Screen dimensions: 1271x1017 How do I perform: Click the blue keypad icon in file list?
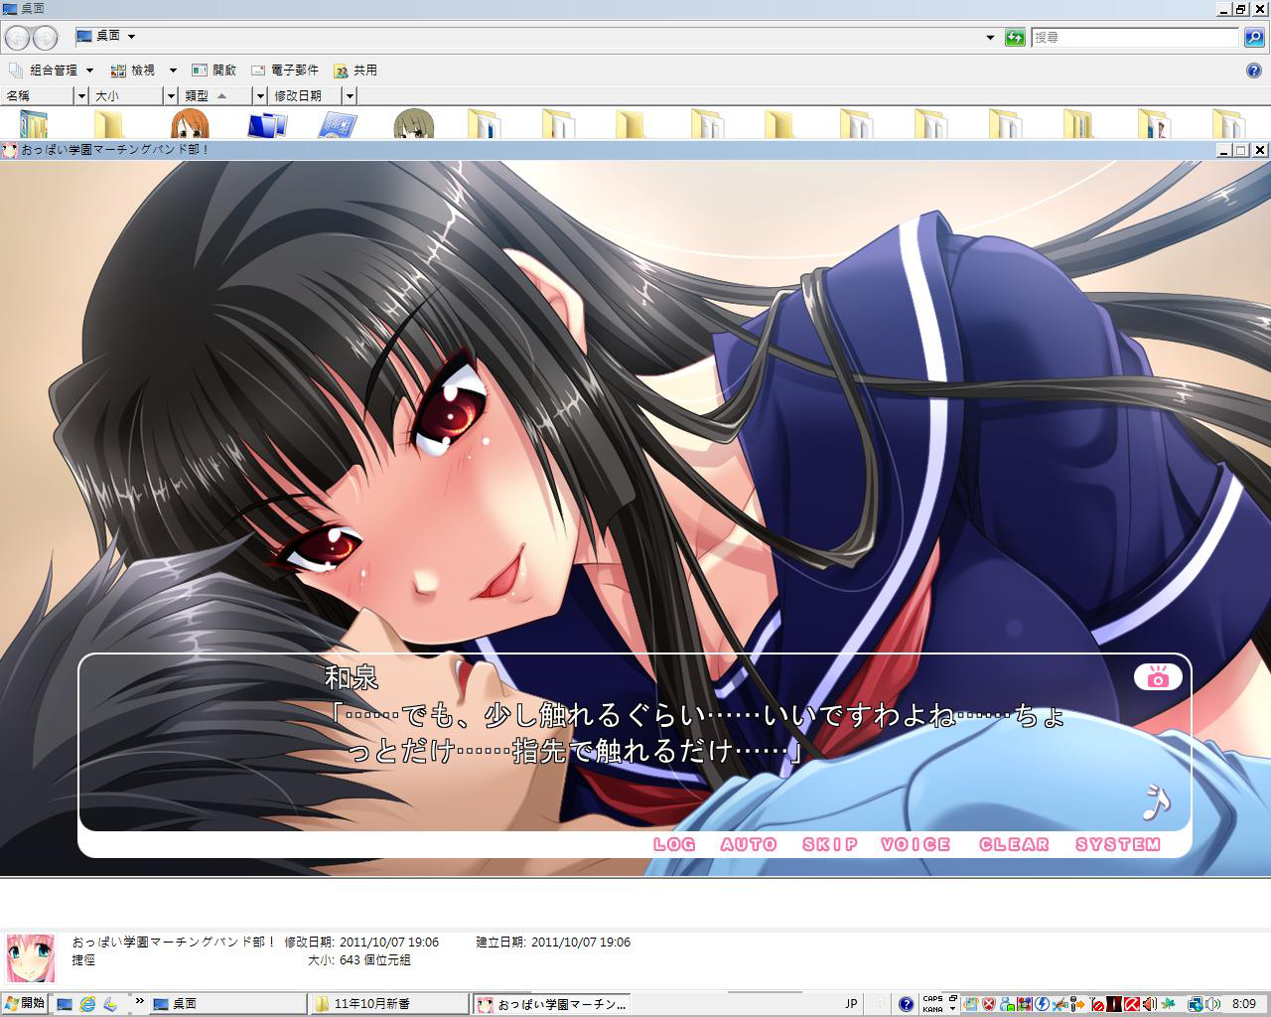tap(339, 125)
